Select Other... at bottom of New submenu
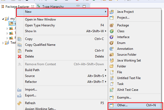The width and height of the screenshot is (164, 110). point(122,105)
